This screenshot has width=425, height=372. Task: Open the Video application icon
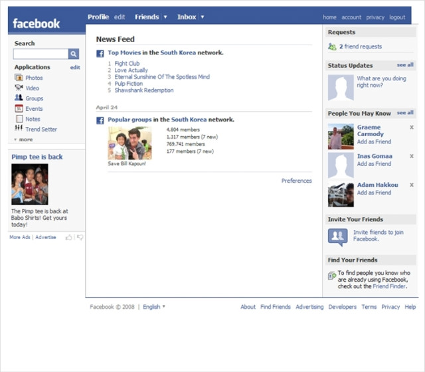pos(19,88)
